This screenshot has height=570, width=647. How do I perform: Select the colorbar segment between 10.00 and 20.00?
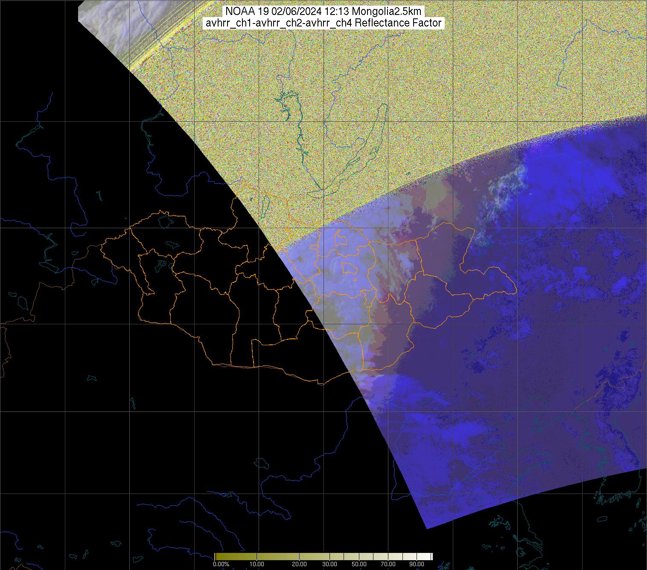277,556
